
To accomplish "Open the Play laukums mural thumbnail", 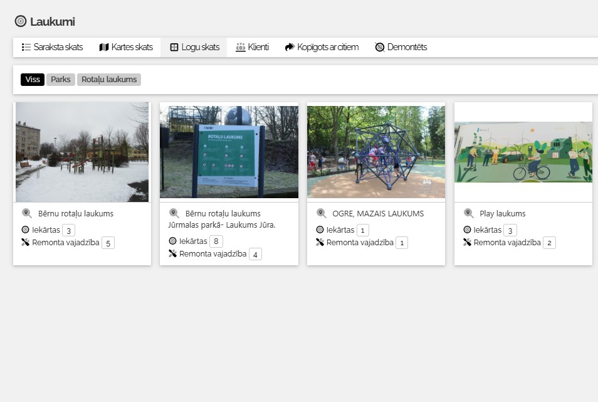I will pos(523,152).
